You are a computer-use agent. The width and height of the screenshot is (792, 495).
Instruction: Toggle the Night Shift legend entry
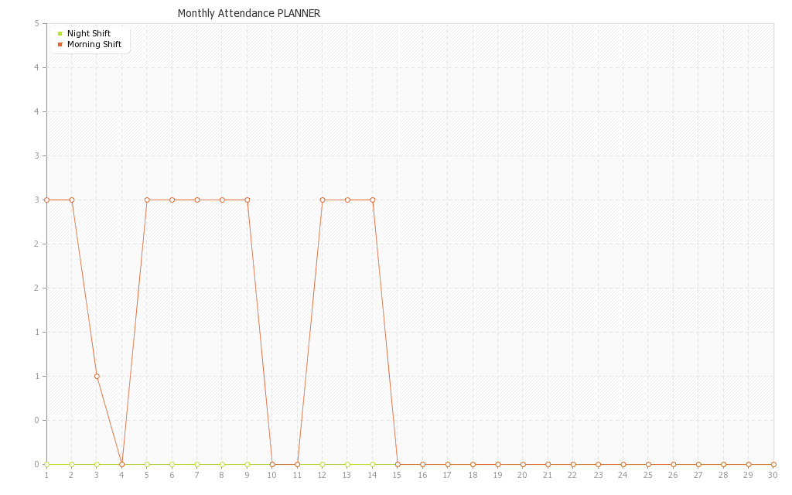point(88,33)
